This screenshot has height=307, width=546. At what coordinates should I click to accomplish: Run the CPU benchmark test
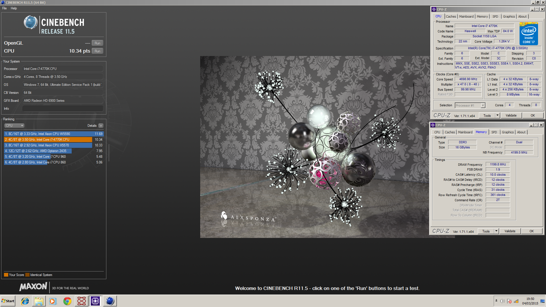click(98, 51)
